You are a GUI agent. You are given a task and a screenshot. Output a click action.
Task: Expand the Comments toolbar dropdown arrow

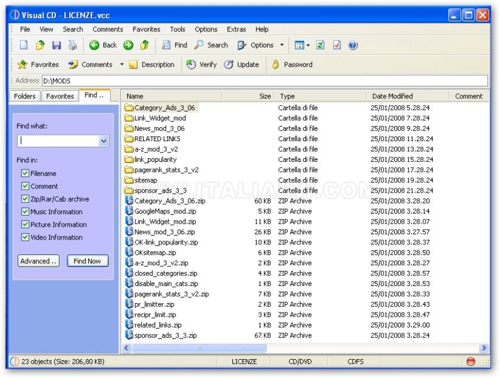[122, 64]
